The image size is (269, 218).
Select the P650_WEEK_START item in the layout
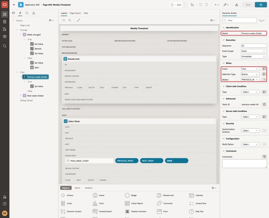[89, 161]
